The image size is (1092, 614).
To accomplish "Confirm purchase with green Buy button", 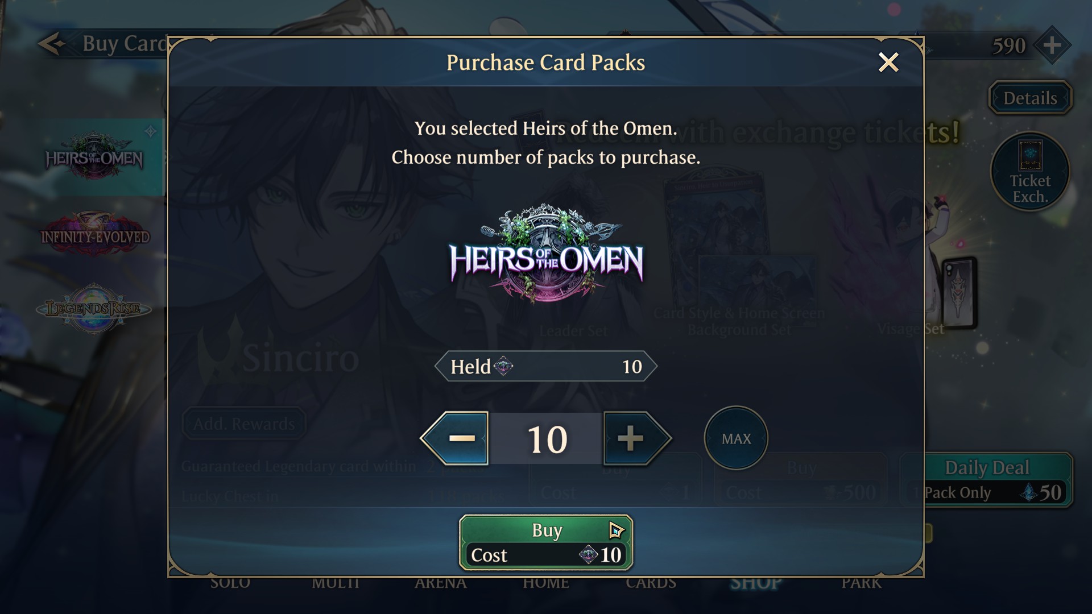I will point(546,542).
